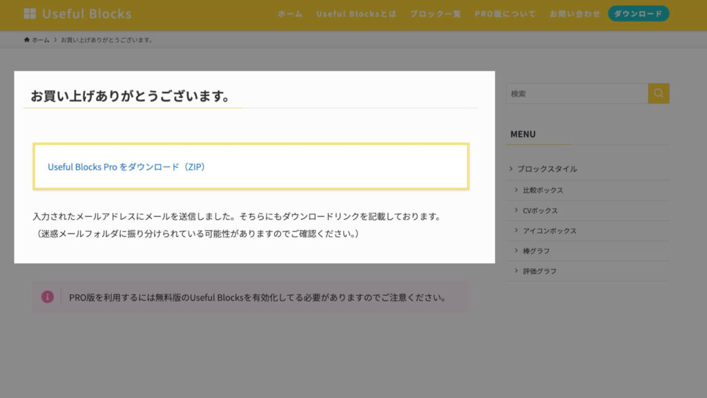Click the pink info circle icon
Image resolution: width=707 pixels, height=398 pixels.
click(x=47, y=297)
